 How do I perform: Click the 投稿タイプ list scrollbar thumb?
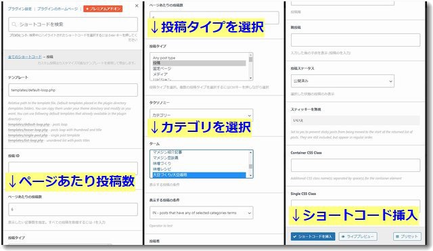tap(251, 60)
